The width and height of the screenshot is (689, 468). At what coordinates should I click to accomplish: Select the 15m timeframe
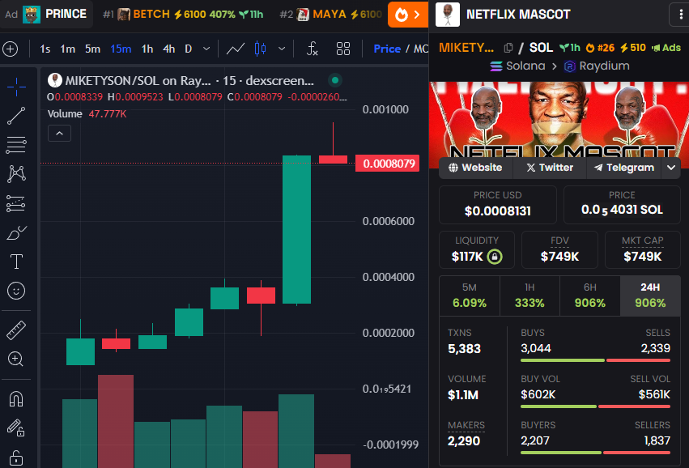121,49
